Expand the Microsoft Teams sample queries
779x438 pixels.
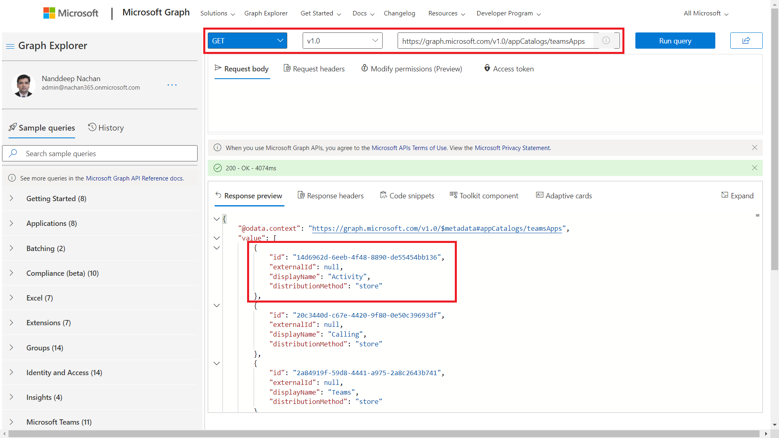pos(11,422)
